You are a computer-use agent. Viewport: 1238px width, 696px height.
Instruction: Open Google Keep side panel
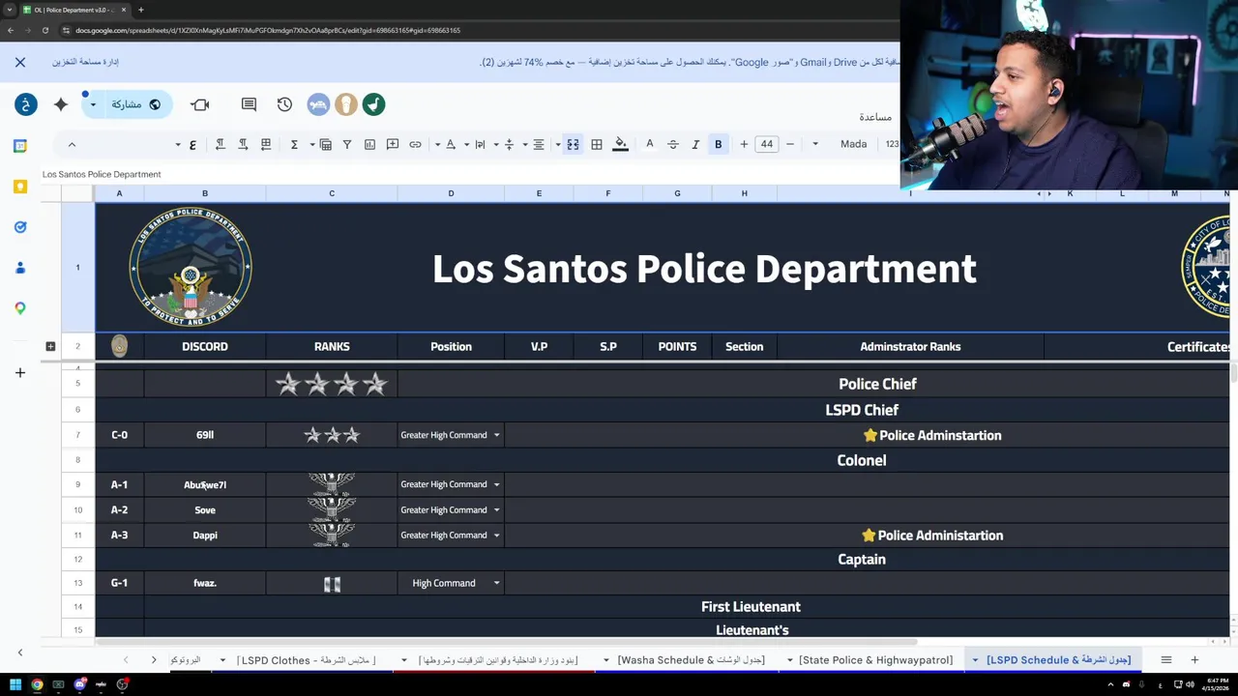click(20, 187)
